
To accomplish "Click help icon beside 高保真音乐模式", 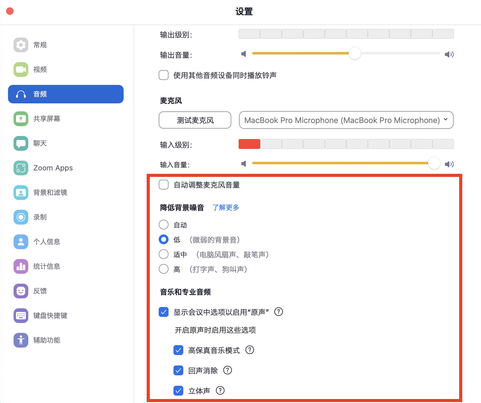I will (x=250, y=350).
